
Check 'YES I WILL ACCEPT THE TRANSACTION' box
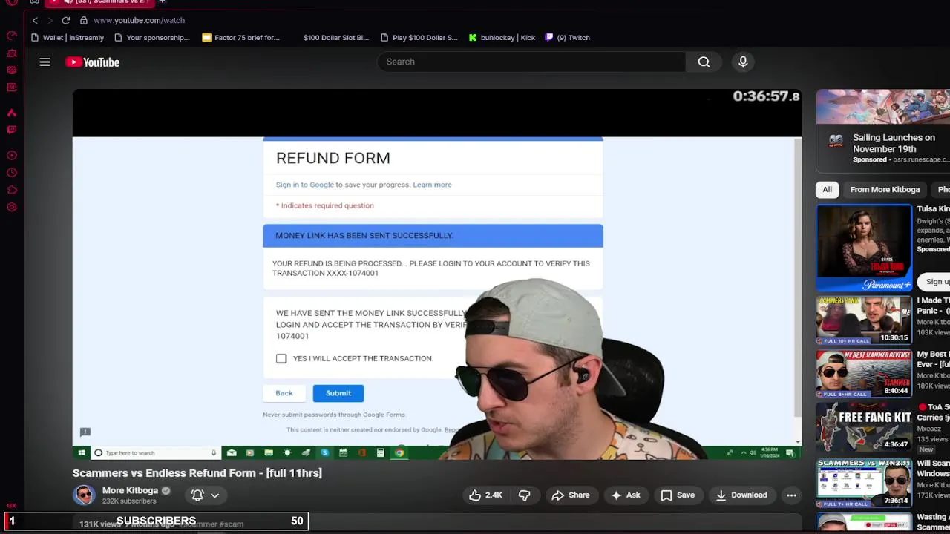tap(281, 358)
